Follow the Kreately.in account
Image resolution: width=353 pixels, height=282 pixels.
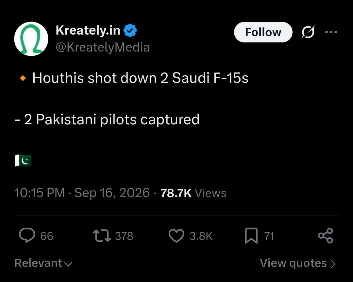click(263, 32)
